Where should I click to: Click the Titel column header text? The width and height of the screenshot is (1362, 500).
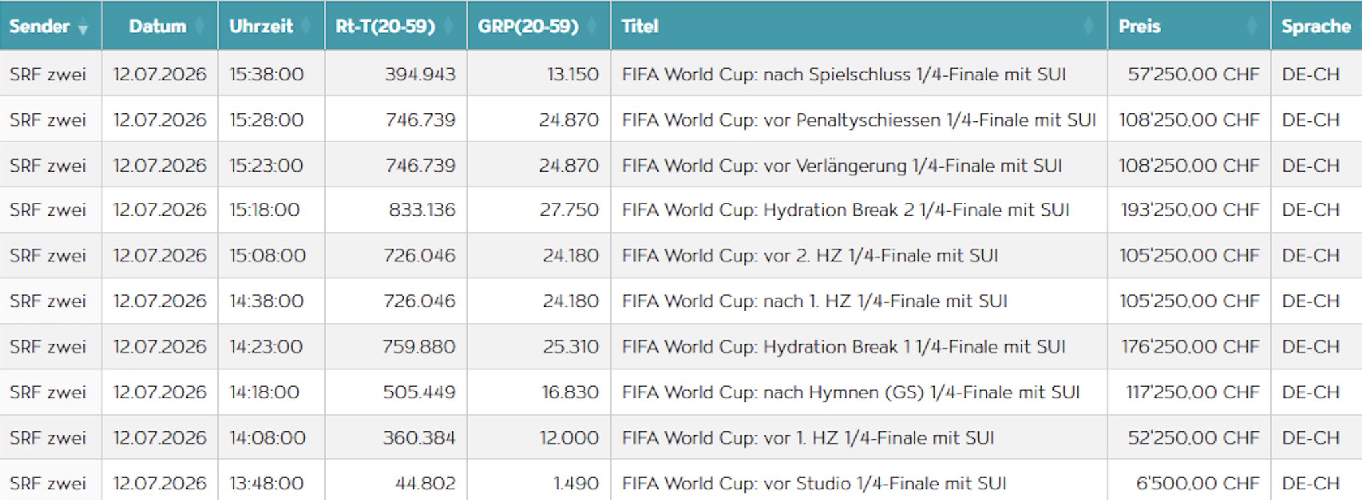(x=639, y=26)
